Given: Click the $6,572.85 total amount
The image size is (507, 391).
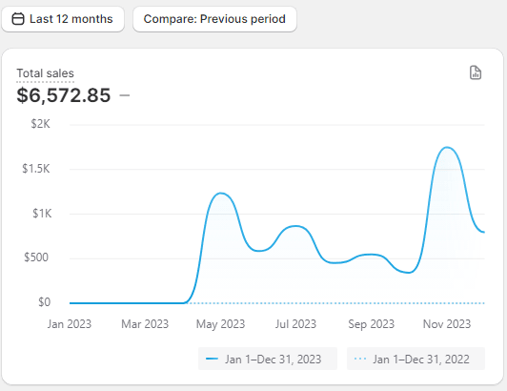Looking at the screenshot, I should (x=63, y=95).
